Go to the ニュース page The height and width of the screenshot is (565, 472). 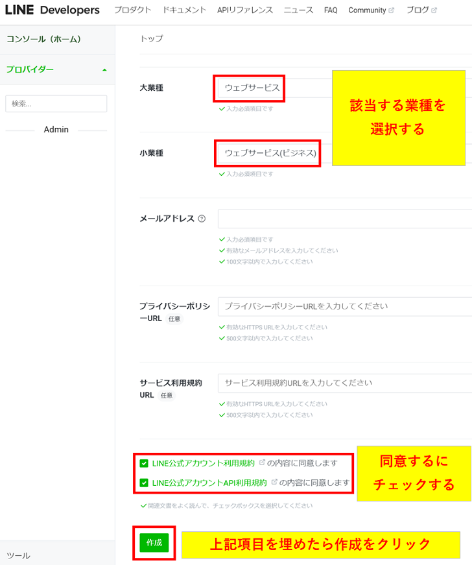click(x=298, y=10)
